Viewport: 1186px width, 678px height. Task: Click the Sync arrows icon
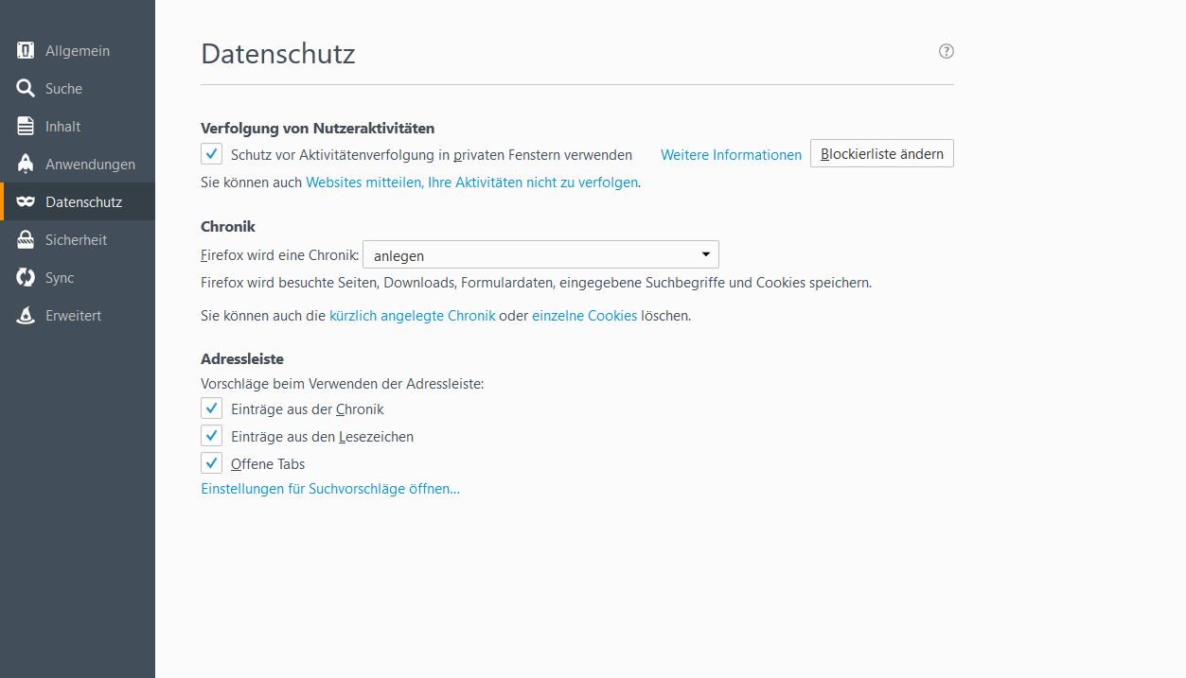tap(26, 278)
